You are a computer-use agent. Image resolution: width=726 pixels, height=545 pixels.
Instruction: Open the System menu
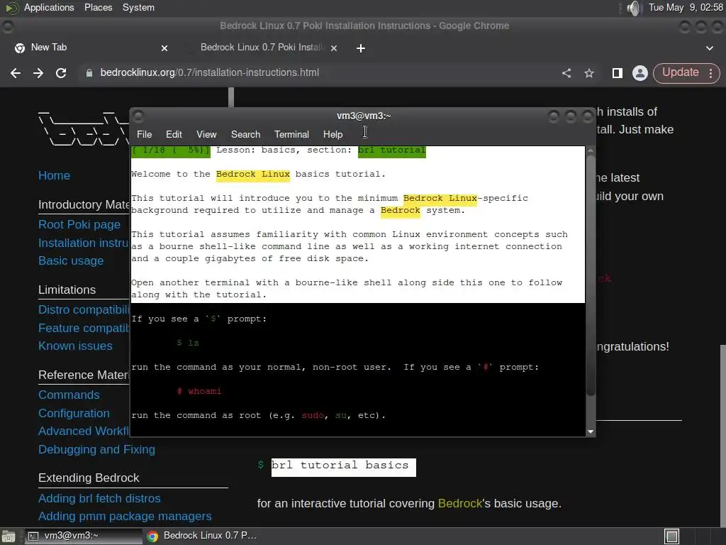pyautogui.click(x=138, y=7)
